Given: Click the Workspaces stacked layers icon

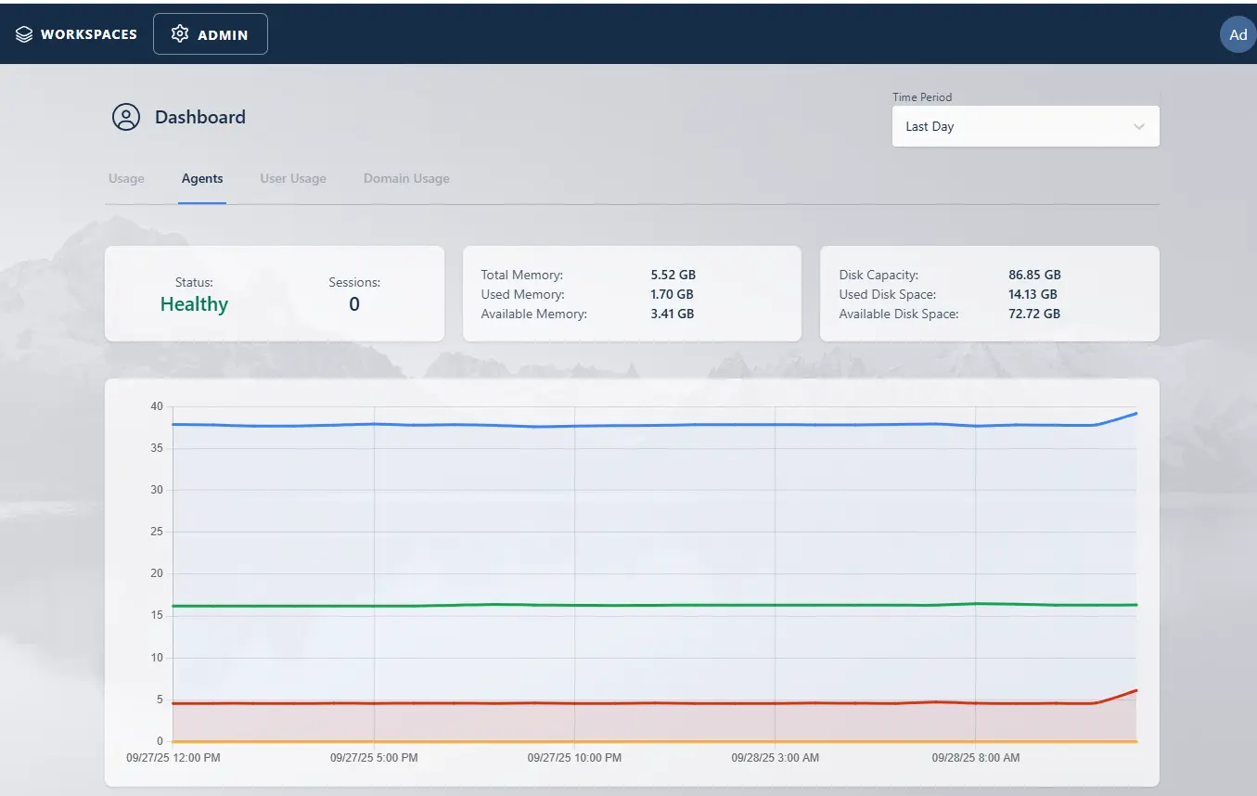Looking at the screenshot, I should pyautogui.click(x=24, y=34).
